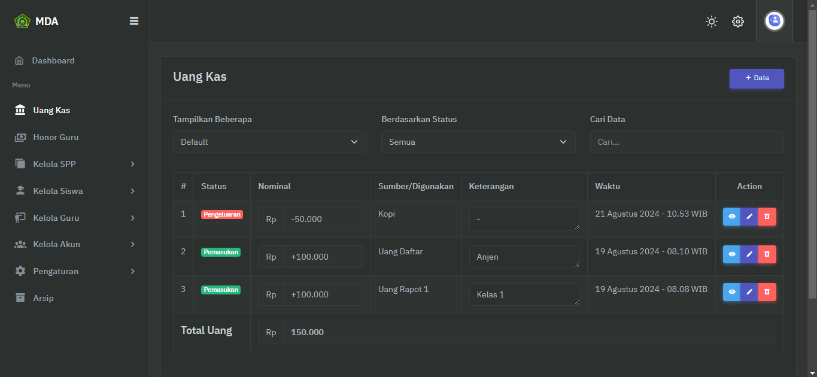View details of the Kopi entry
This screenshot has width=817, height=377.
[731, 217]
